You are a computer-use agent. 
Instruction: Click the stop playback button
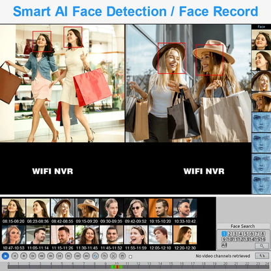tap(23, 256)
